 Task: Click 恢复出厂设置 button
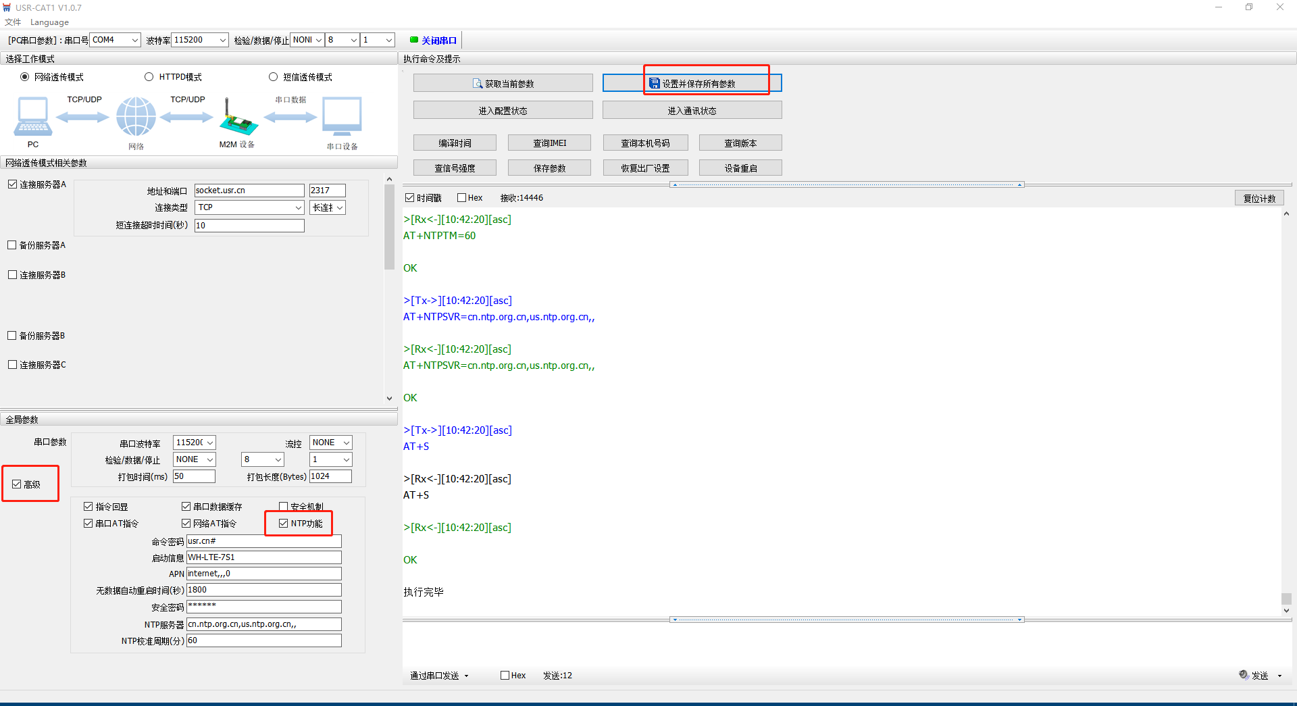(645, 168)
